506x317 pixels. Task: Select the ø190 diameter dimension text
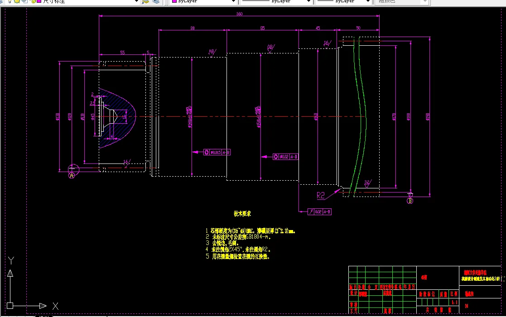(428, 116)
